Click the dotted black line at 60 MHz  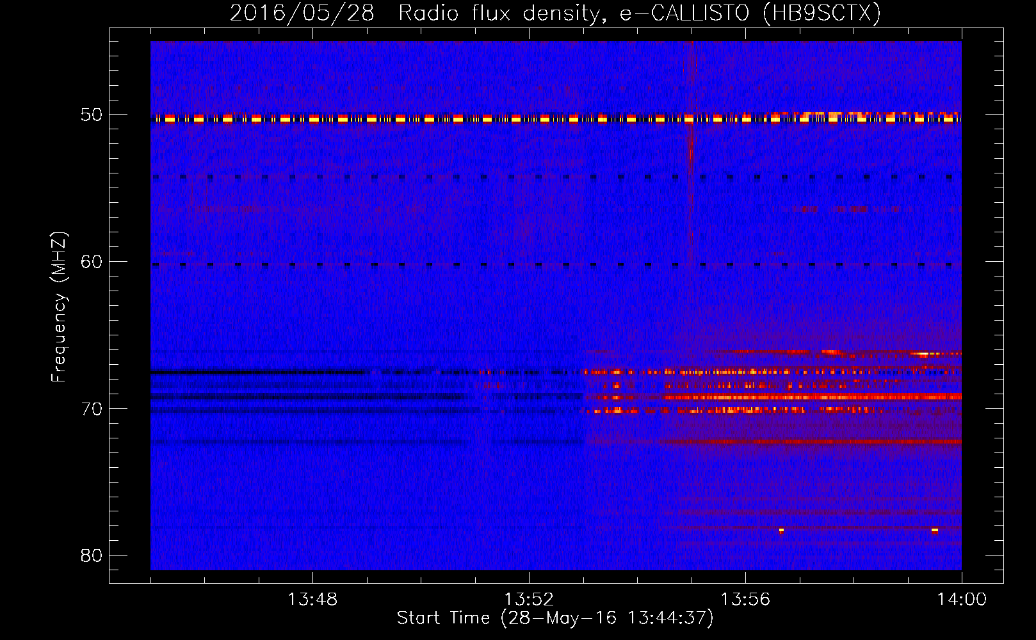[x=556, y=264]
